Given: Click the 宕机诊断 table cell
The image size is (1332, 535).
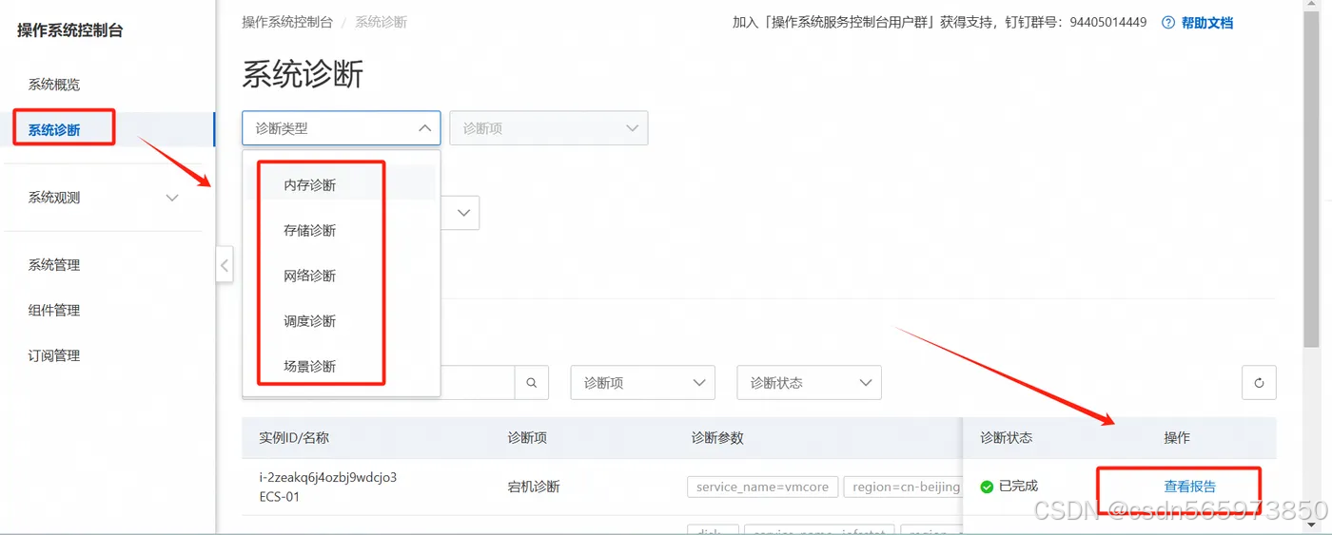Looking at the screenshot, I should point(534,487).
